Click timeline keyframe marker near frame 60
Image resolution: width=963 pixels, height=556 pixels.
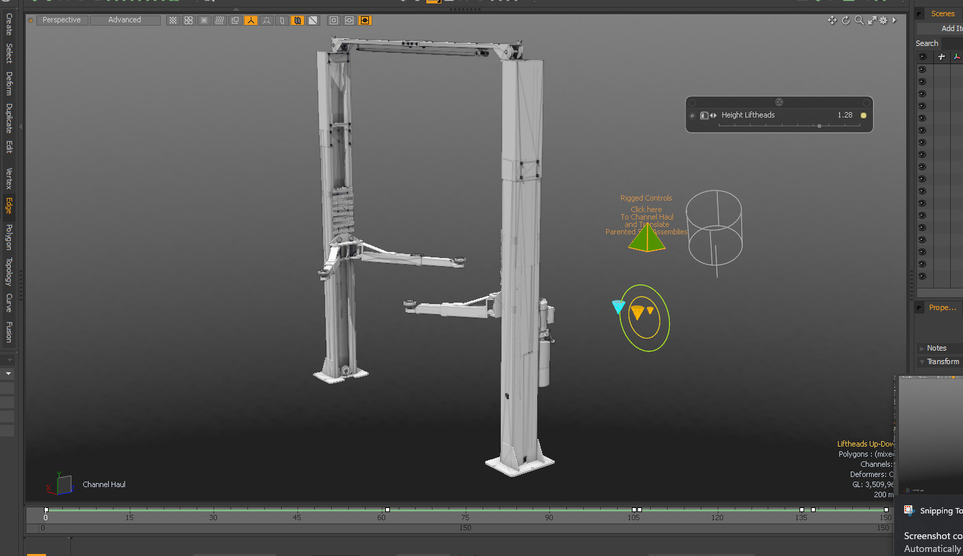(387, 509)
